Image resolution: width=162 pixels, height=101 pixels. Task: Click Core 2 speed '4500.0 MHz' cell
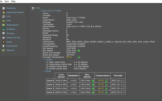tap(61, 88)
